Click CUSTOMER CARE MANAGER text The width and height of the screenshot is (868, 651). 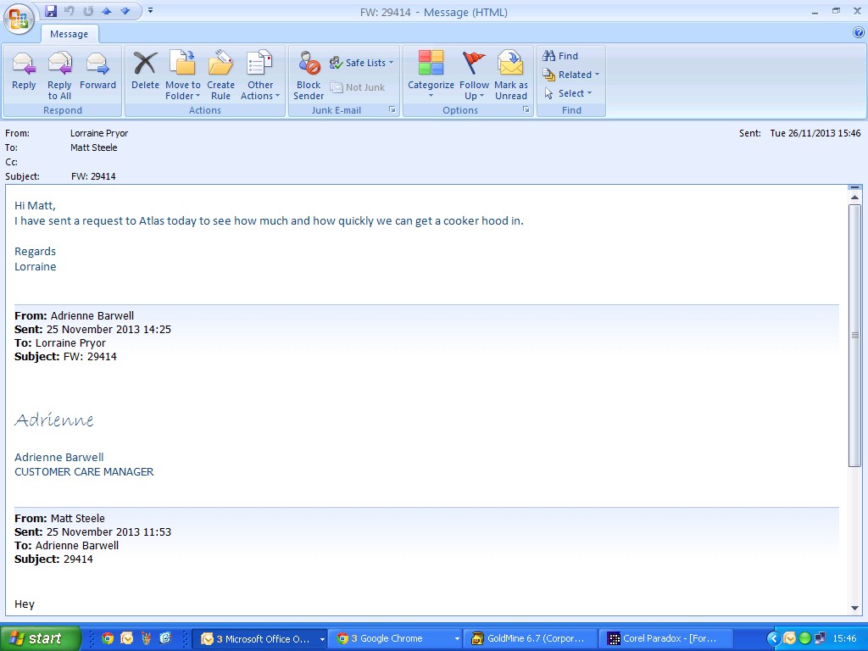84,472
